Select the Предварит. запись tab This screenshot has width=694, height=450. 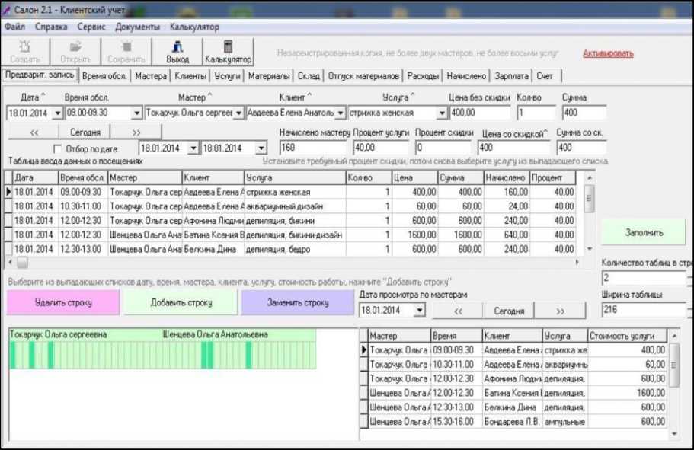click(40, 75)
